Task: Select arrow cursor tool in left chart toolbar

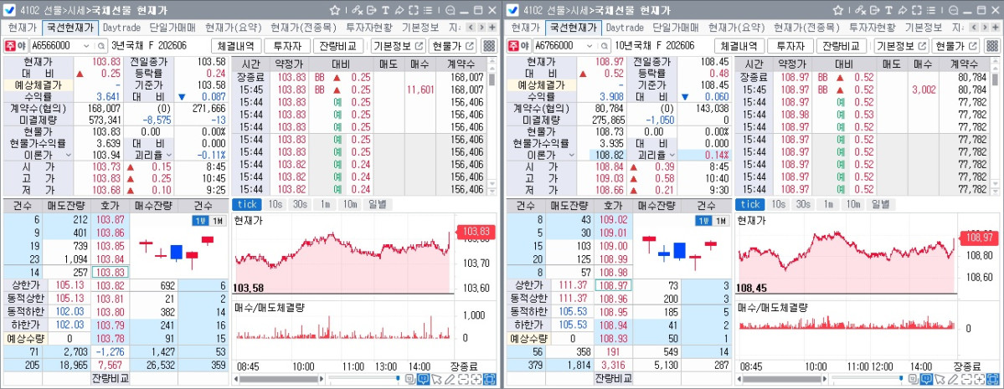Action: pyautogui.click(x=436, y=380)
